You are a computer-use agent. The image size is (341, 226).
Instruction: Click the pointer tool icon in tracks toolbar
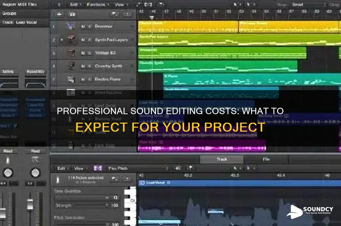coord(236,4)
